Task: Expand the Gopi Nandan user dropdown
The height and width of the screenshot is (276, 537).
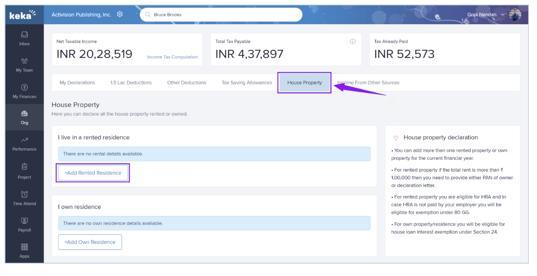Action: click(503, 15)
